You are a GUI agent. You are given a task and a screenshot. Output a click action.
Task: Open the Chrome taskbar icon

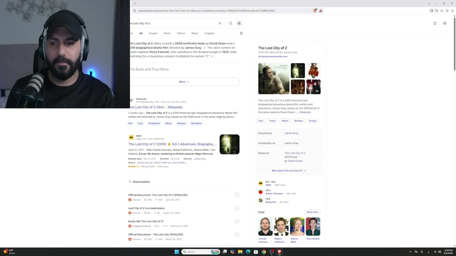tap(264, 252)
